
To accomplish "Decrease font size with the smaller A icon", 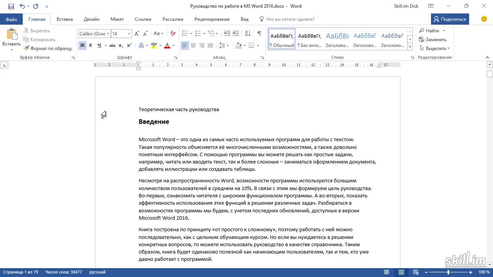I will [146, 34].
